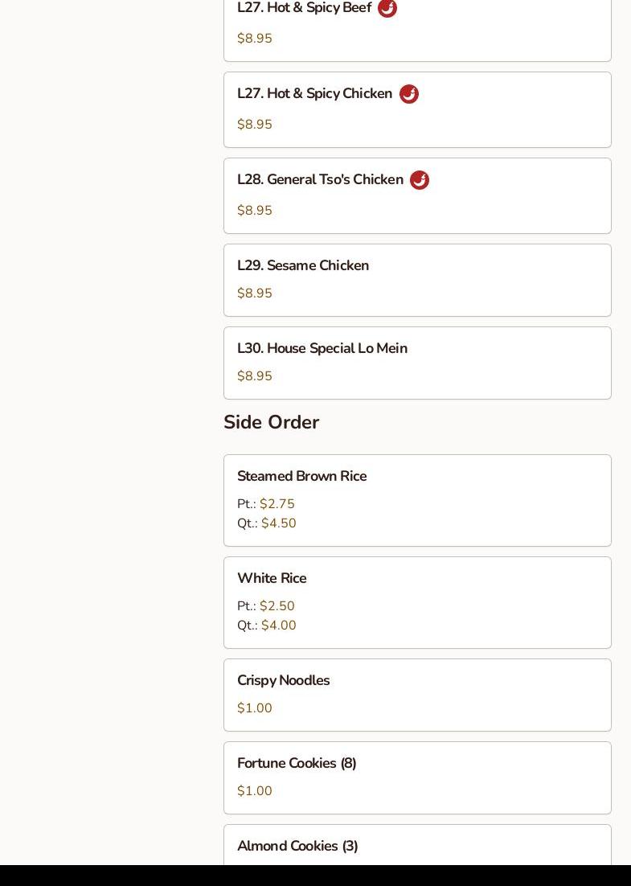Viewport: 631px width, 886px height.
Task: Click spicy icon next to General Tso's Chicken
Action: point(420,180)
